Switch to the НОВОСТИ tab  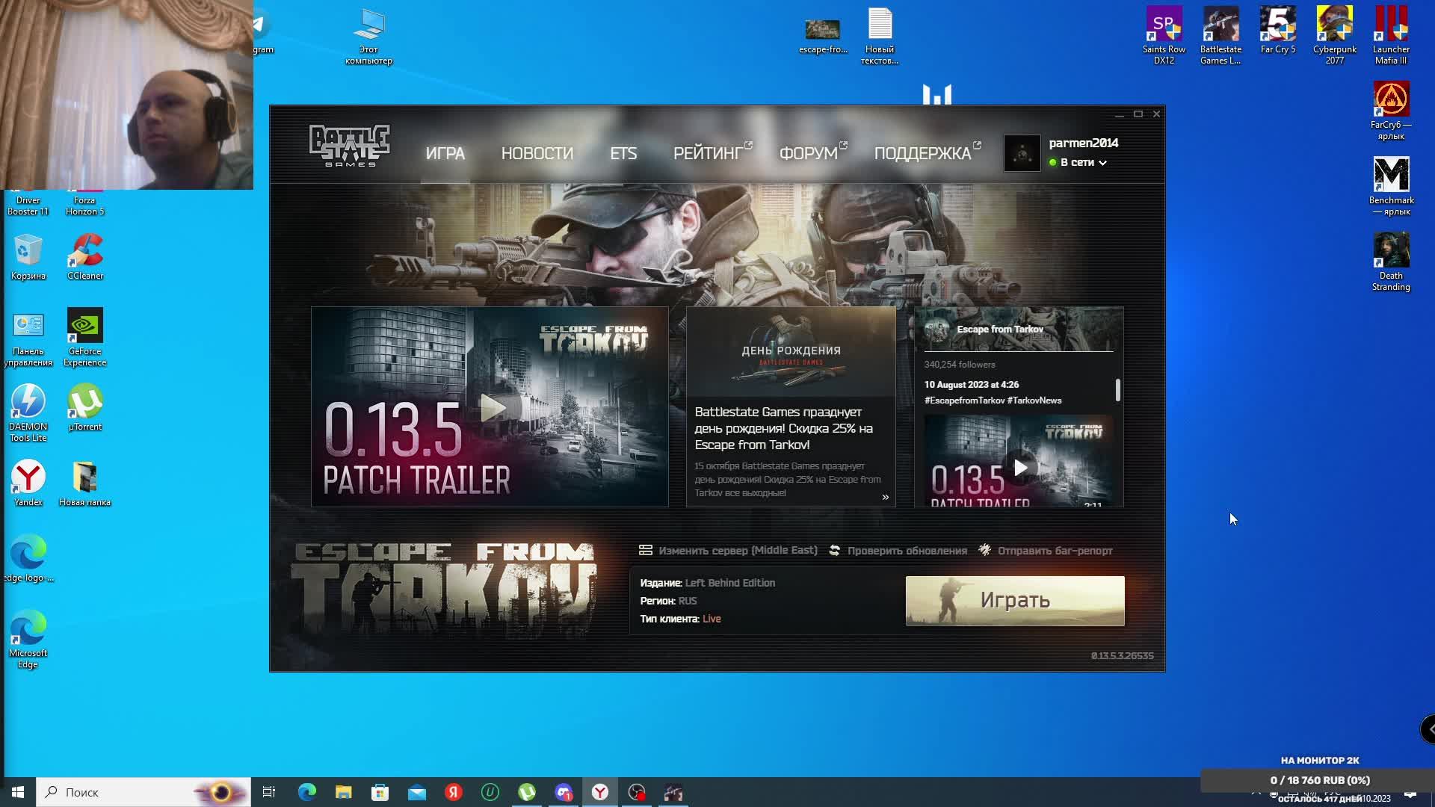(537, 154)
